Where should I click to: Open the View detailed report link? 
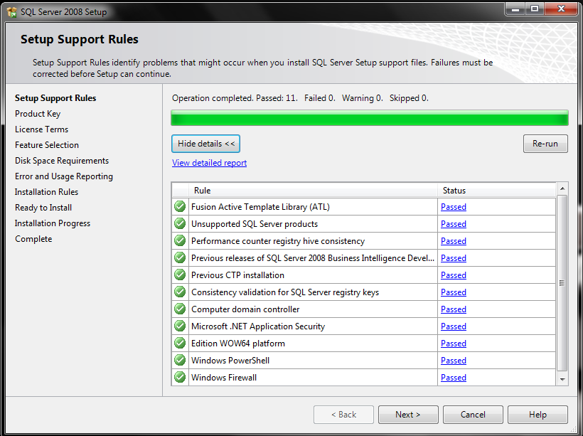pyautogui.click(x=209, y=163)
